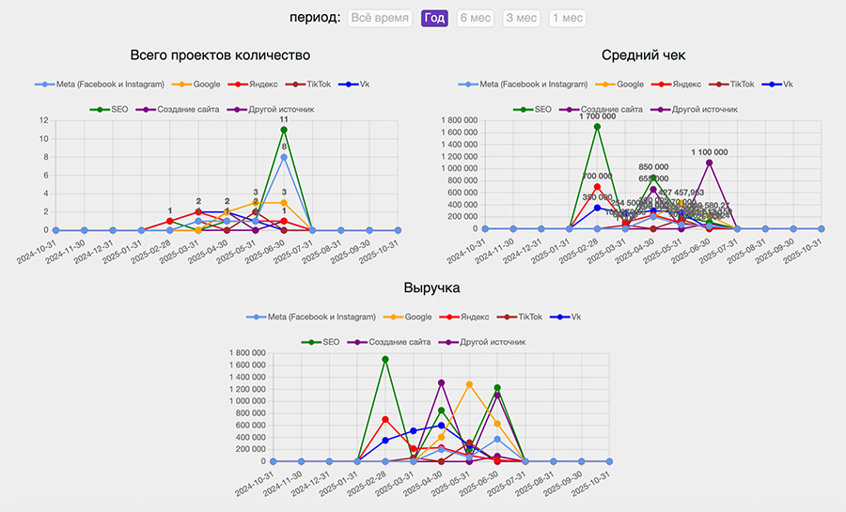Click green SEO peak point in "Выручка" chart
846x512 pixels.
tap(384, 359)
